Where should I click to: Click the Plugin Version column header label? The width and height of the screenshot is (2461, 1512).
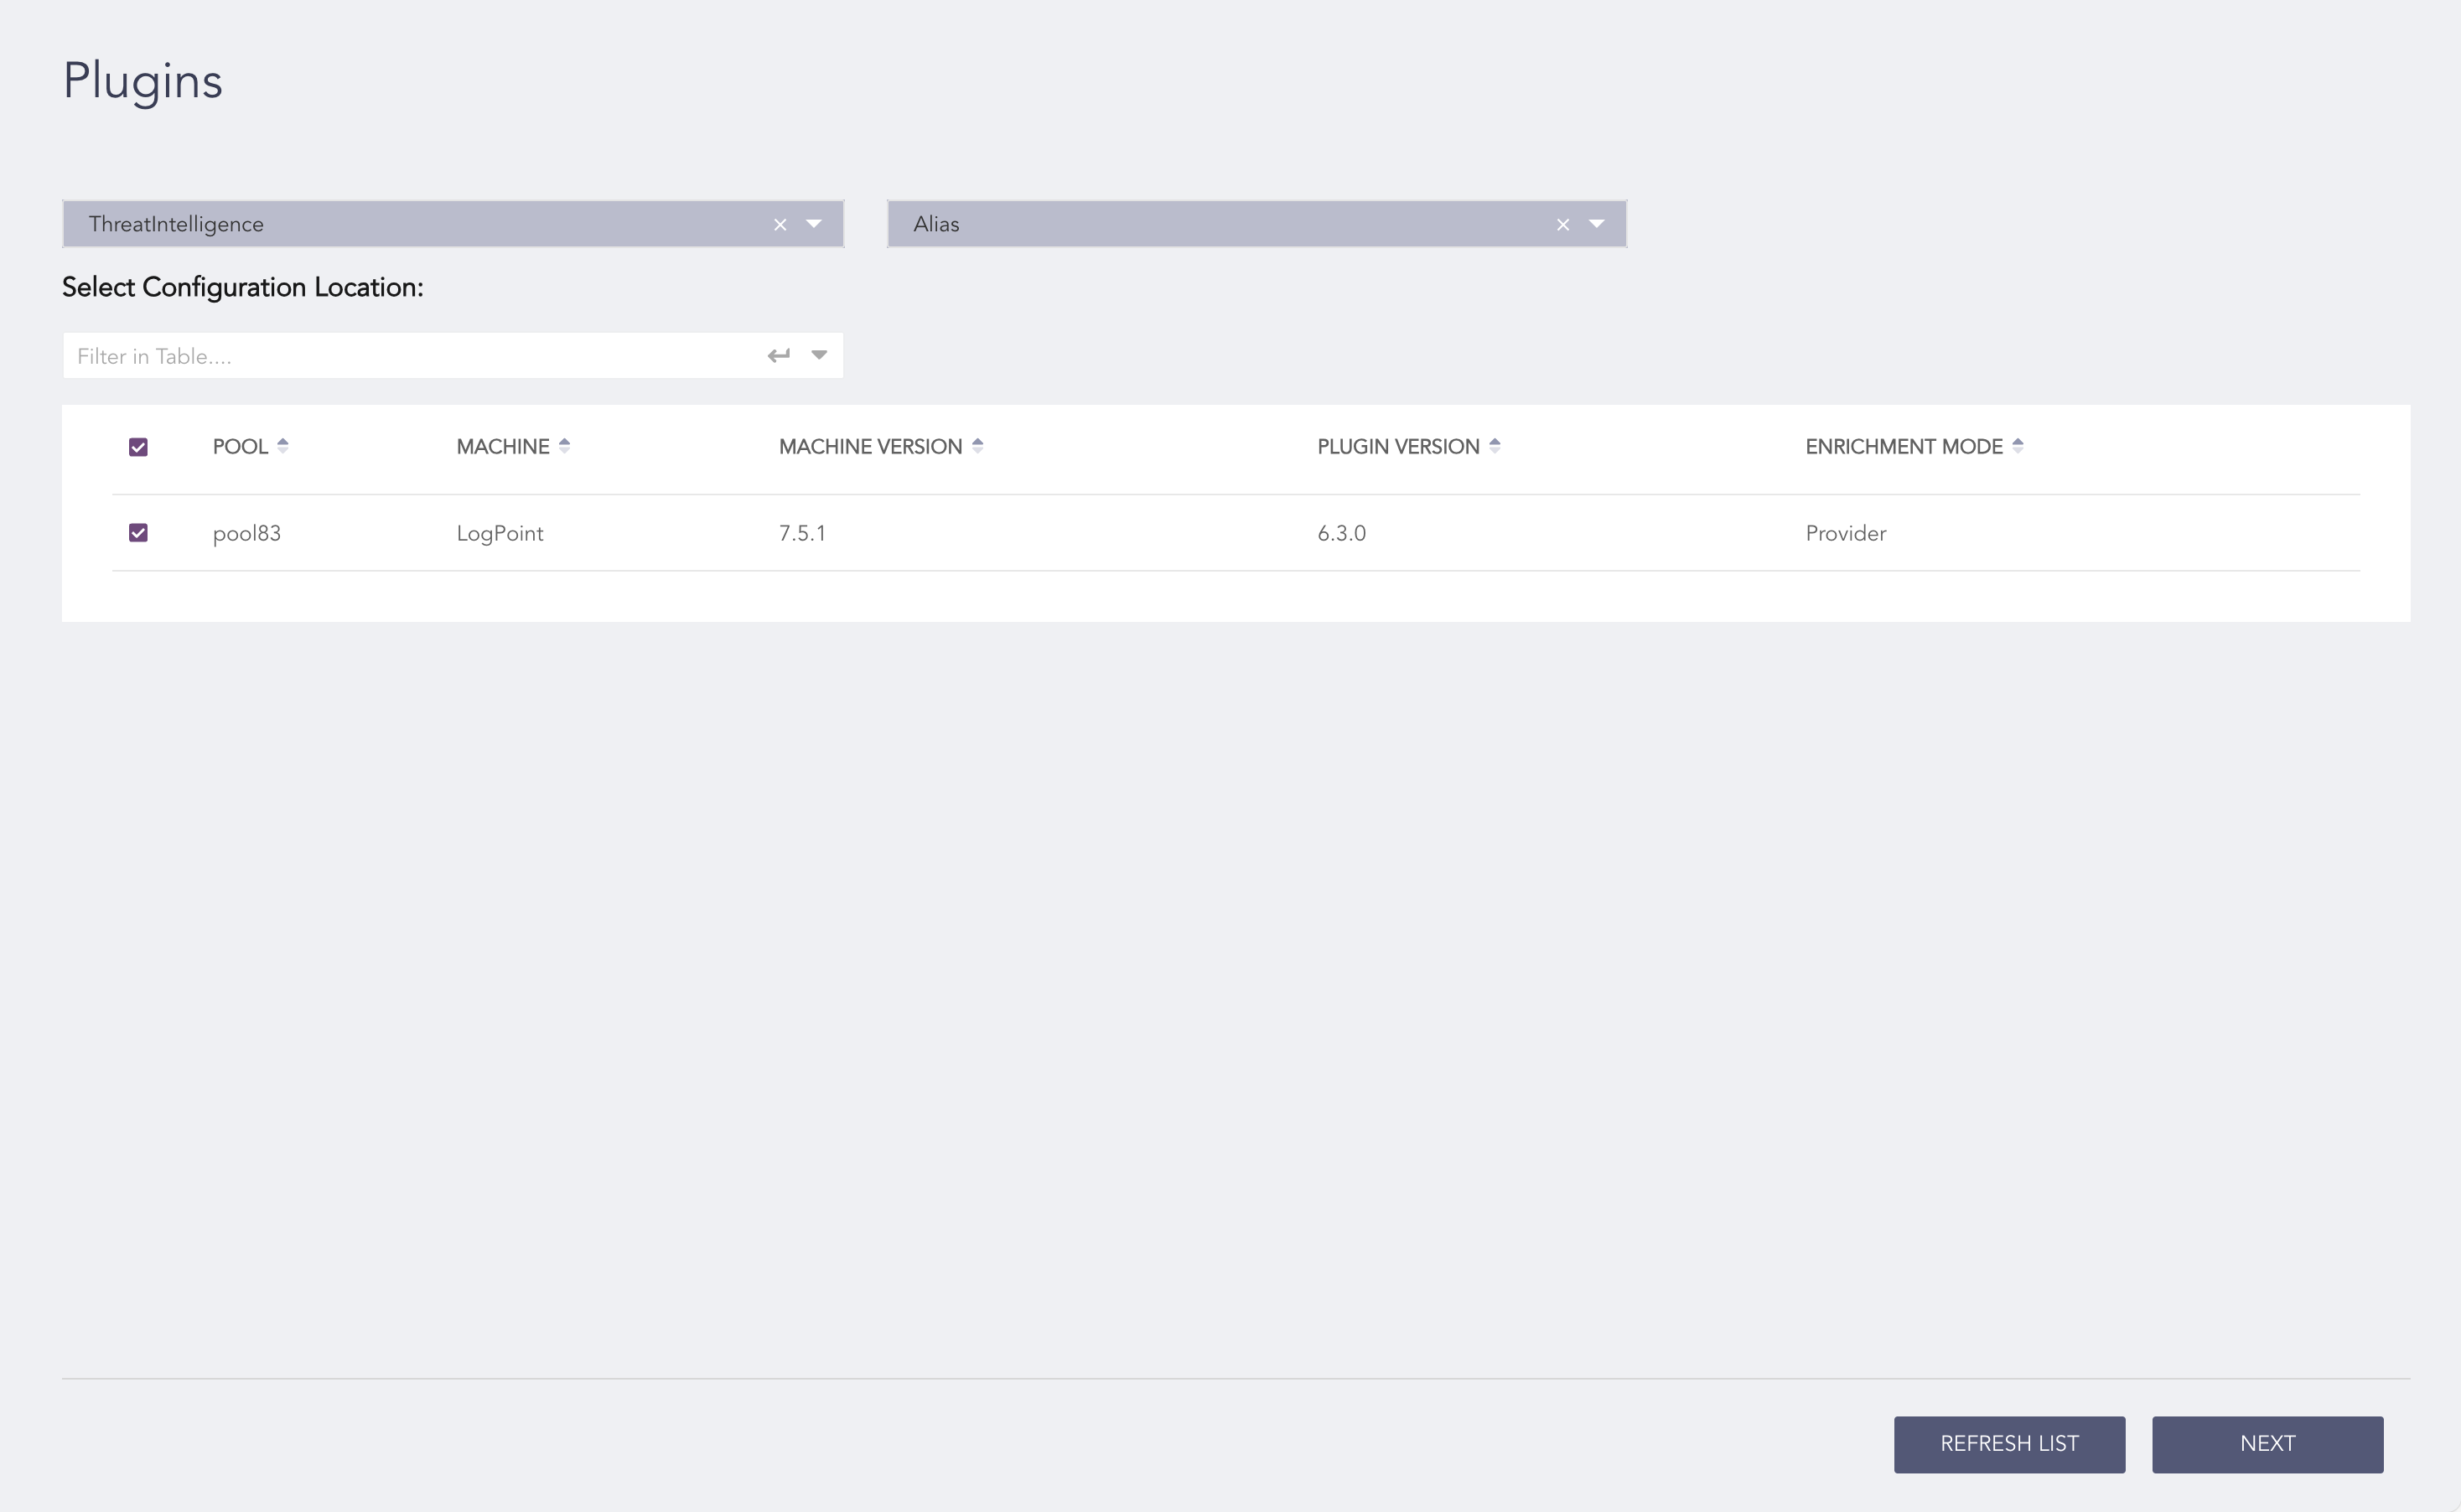tap(1397, 447)
